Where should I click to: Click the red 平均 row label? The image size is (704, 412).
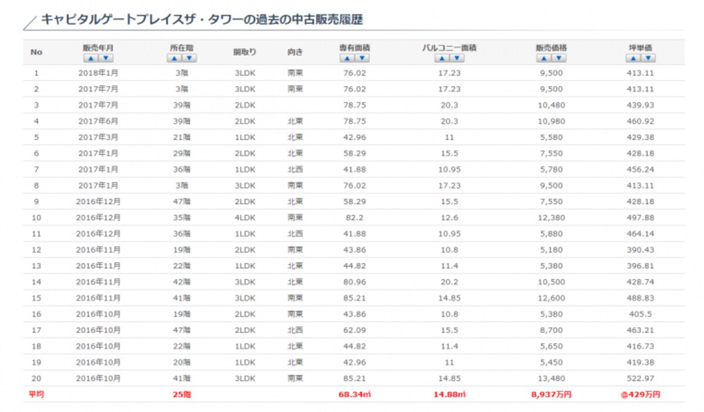pos(36,394)
